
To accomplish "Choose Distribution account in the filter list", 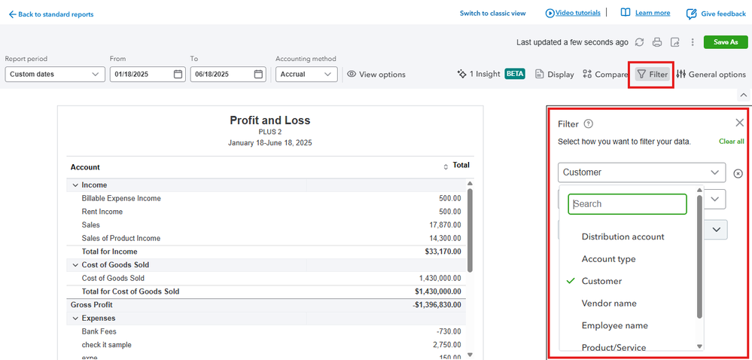I will pos(623,236).
